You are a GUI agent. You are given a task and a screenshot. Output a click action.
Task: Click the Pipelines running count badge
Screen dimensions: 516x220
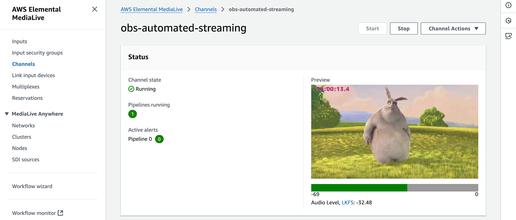(133, 114)
